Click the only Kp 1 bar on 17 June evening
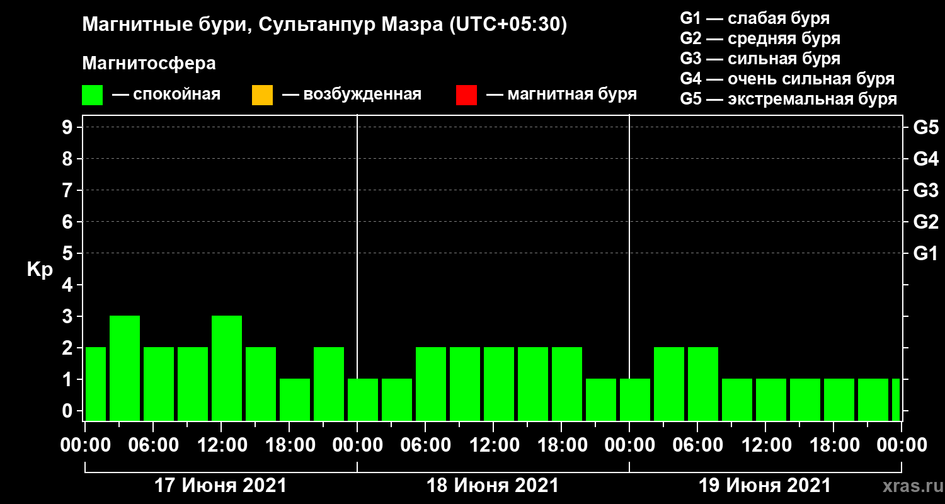Viewport: 945px width, 504px height. coord(295,399)
